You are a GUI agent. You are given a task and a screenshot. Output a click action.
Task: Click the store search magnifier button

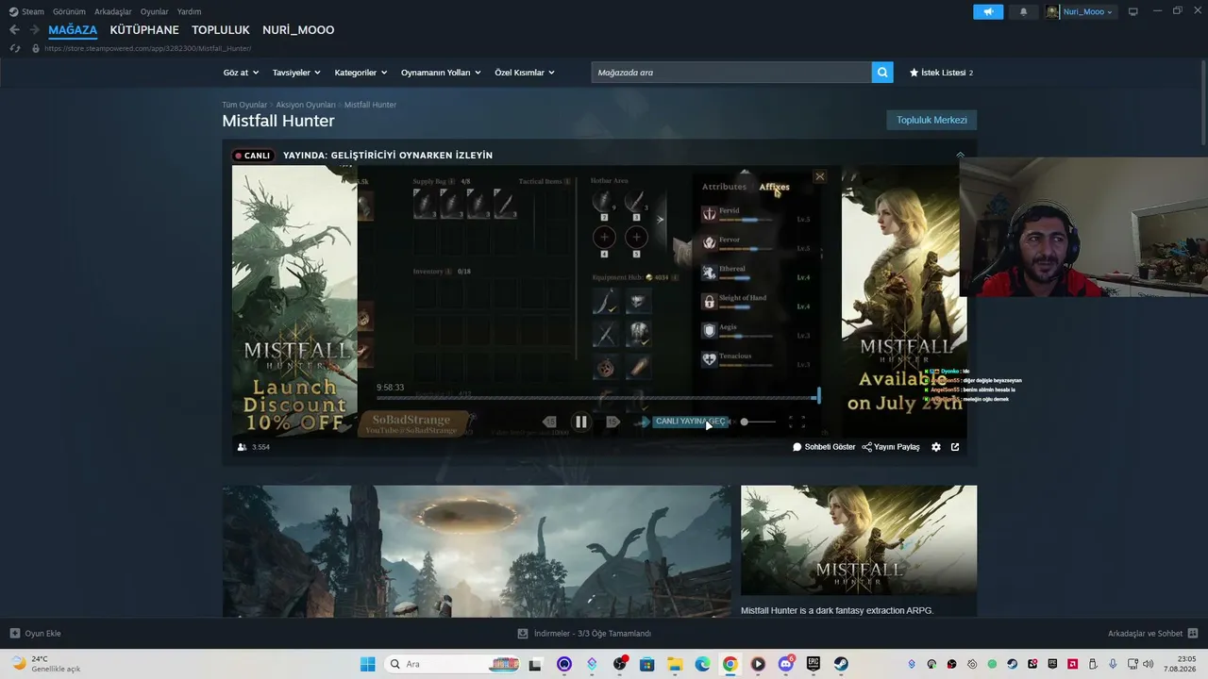tap(882, 73)
